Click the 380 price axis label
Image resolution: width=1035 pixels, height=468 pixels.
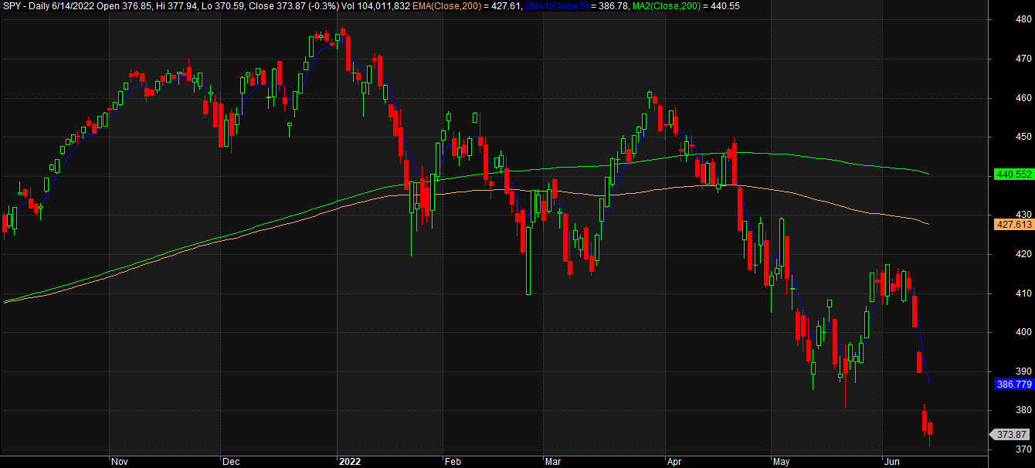tap(1024, 410)
